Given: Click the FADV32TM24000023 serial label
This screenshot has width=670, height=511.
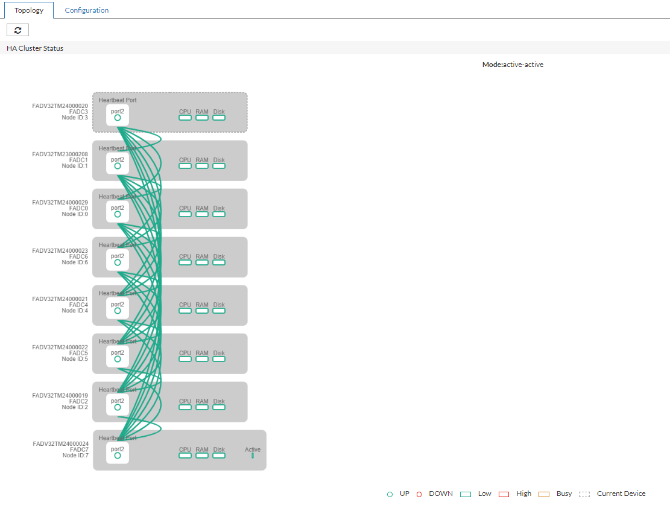Looking at the screenshot, I should (x=60, y=251).
